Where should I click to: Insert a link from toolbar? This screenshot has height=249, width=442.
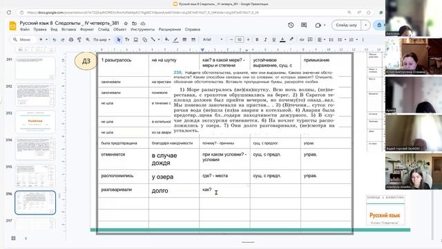(x=302, y=40)
